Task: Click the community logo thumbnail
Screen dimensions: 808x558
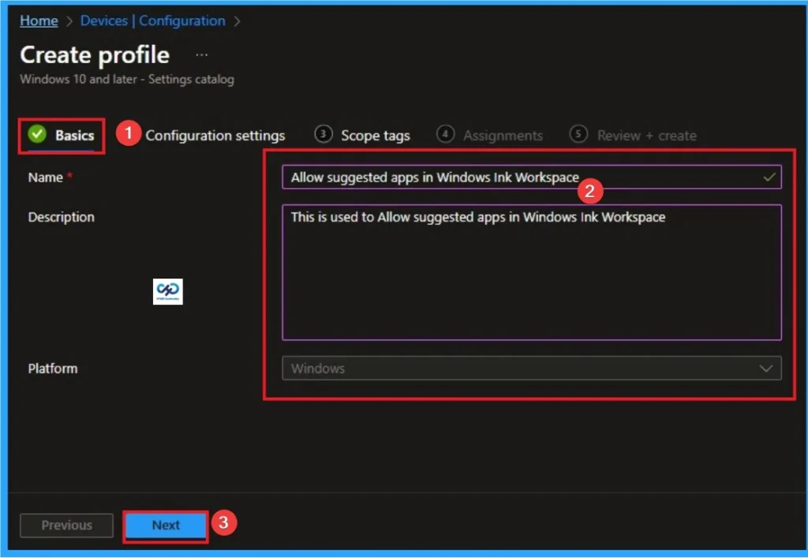Action: tap(166, 291)
